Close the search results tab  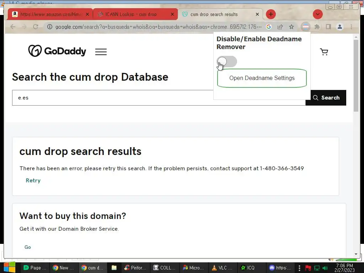(257, 14)
